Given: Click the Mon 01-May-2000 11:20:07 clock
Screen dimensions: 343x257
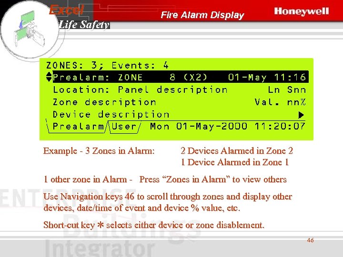Looking at the screenshot, I should [228, 127].
